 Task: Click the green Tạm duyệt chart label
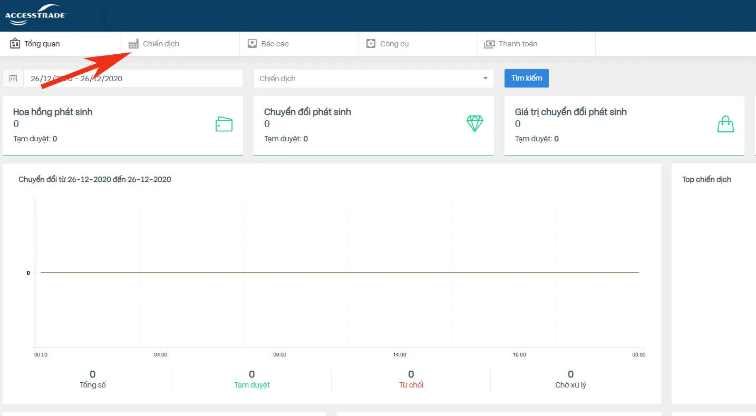(252, 385)
